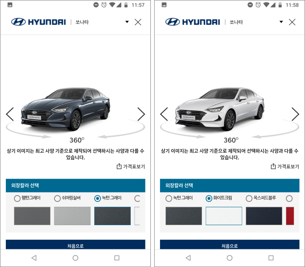The image size is (305, 267).
Task: Tap the Android recents button in the left phone
Action: point(117,258)
